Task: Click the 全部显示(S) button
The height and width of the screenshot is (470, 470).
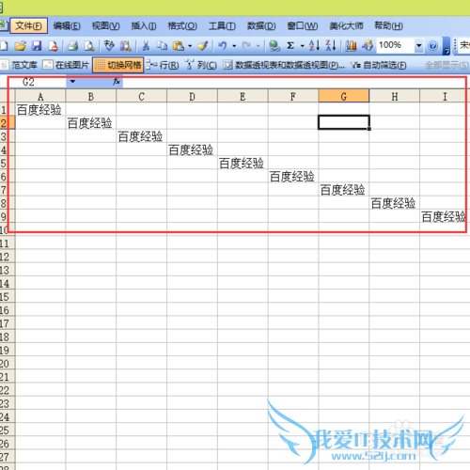Action: 446,65
